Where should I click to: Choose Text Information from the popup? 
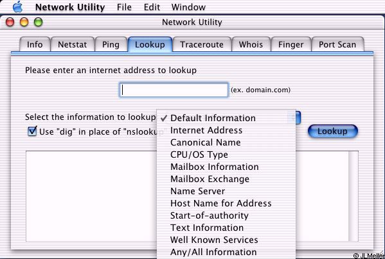click(x=226, y=228)
